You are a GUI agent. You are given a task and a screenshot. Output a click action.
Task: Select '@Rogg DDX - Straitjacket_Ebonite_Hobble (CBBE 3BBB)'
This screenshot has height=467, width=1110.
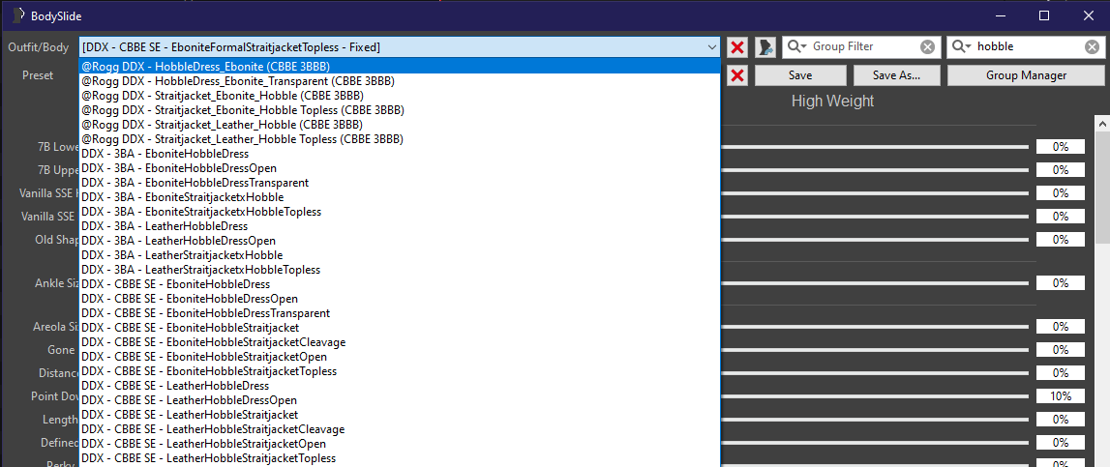400,96
